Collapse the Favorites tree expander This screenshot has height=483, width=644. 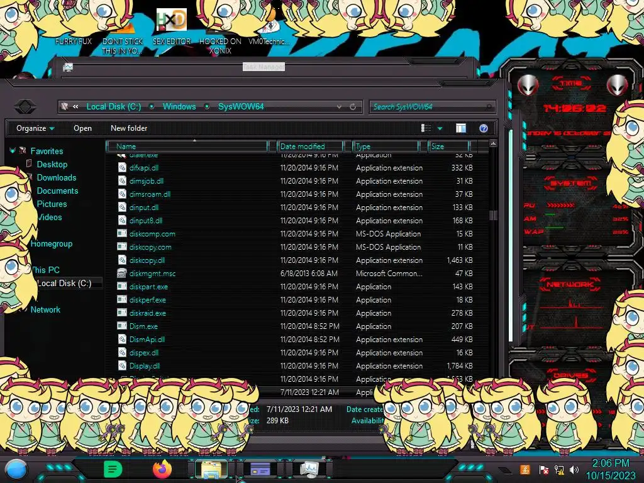[x=13, y=151]
